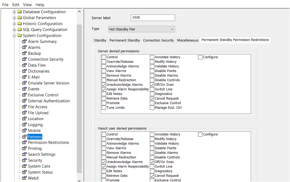The width and height of the screenshot is (290, 182).
Task: Click the Security item icon in tree
Action: click(x=24, y=160)
